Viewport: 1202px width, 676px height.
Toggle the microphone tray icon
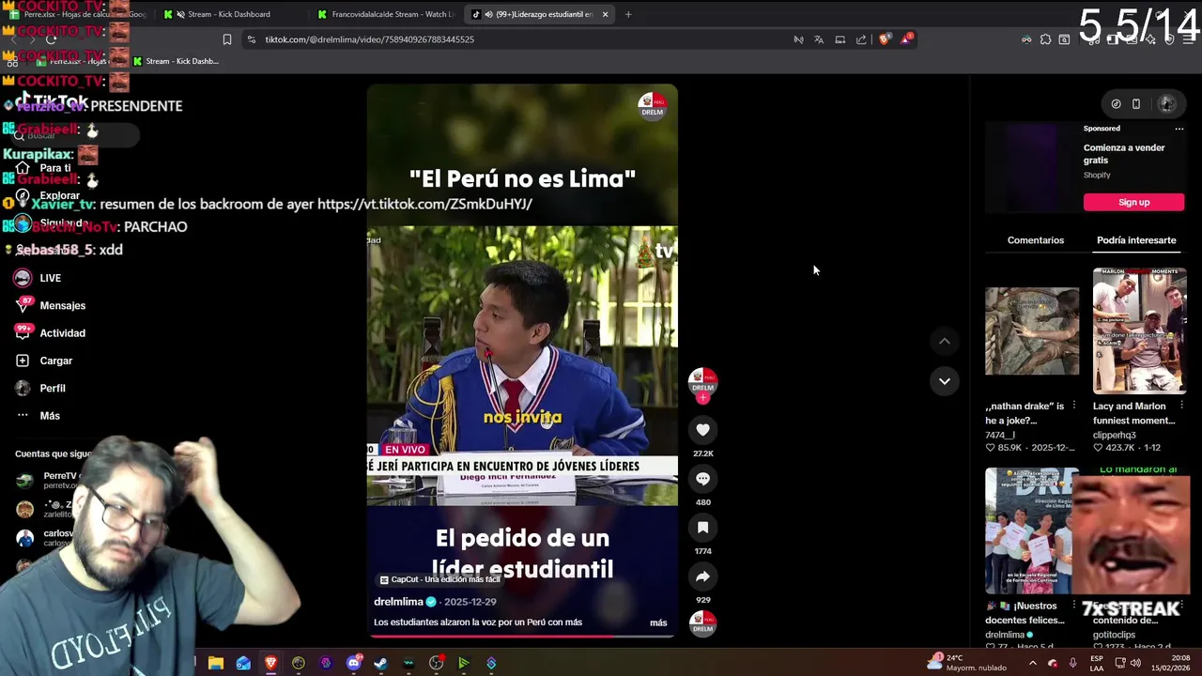(1073, 663)
